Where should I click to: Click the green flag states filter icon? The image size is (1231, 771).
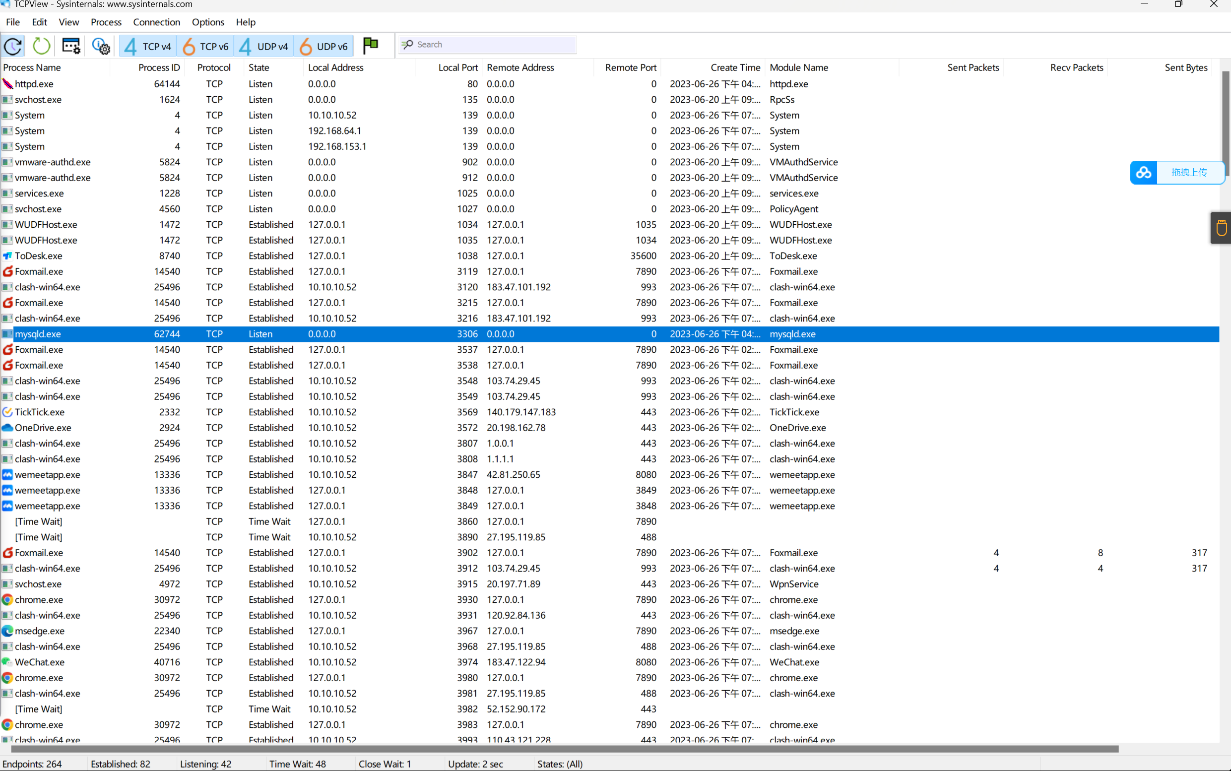point(371,45)
